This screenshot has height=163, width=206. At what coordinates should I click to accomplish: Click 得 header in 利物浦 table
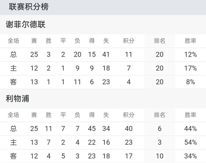tap(92, 115)
